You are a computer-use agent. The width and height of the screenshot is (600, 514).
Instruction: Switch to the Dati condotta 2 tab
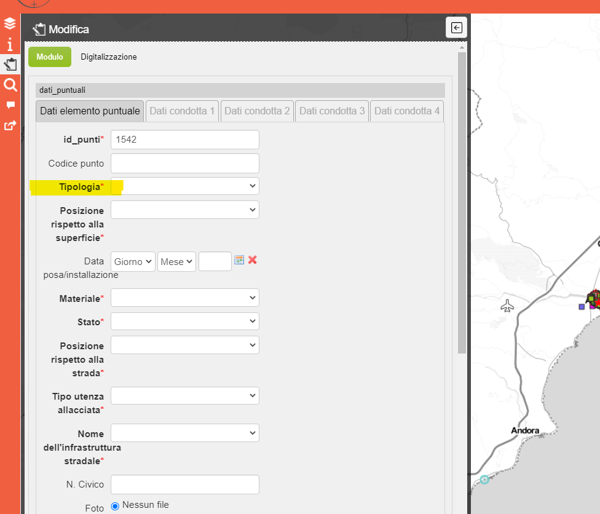click(x=256, y=111)
